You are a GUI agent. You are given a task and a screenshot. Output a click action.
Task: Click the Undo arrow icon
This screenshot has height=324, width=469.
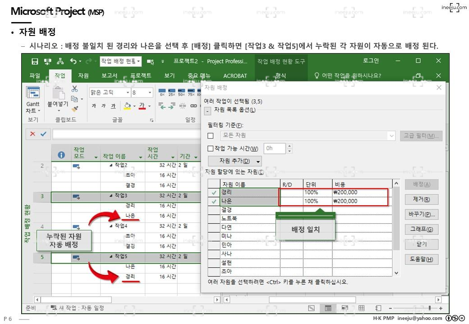(73, 61)
